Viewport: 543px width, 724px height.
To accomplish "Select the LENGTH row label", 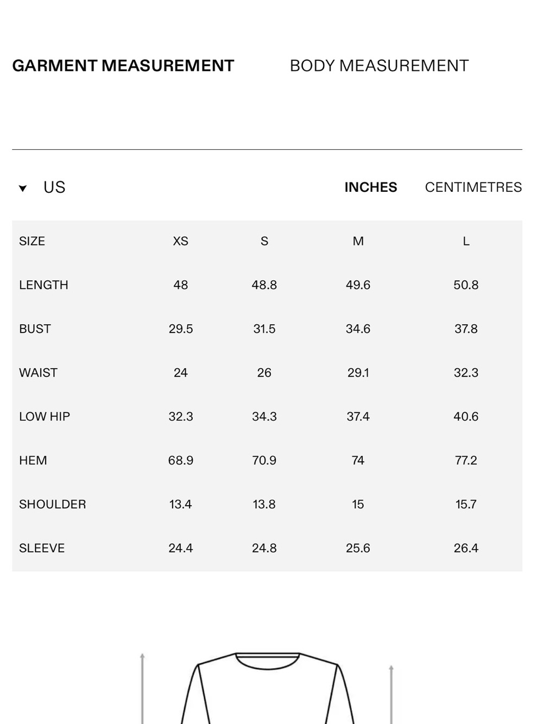I will [43, 285].
